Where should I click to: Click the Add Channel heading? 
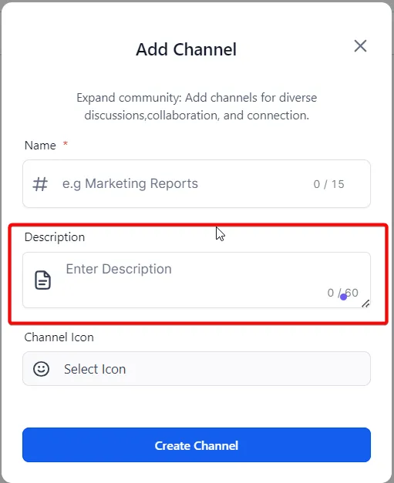(x=187, y=49)
